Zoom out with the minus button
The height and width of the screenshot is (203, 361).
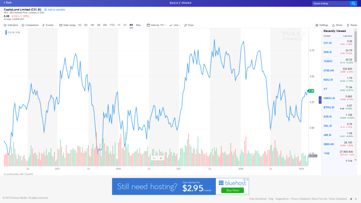(154, 158)
